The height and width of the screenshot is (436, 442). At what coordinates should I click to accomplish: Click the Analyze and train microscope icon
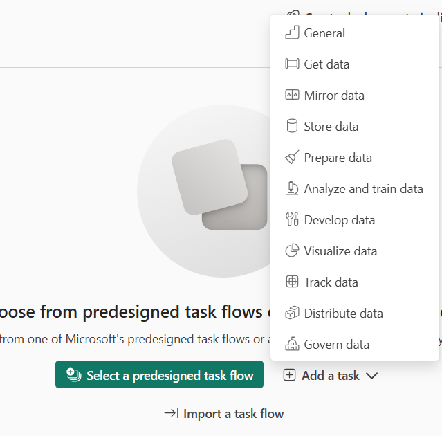click(292, 188)
